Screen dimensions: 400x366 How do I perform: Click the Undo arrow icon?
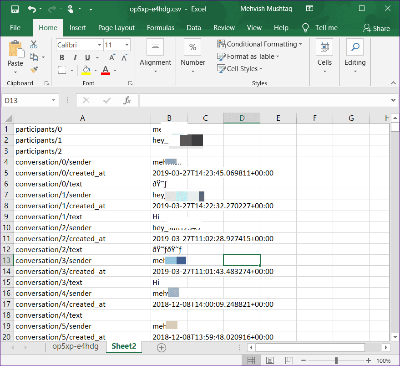pos(32,9)
